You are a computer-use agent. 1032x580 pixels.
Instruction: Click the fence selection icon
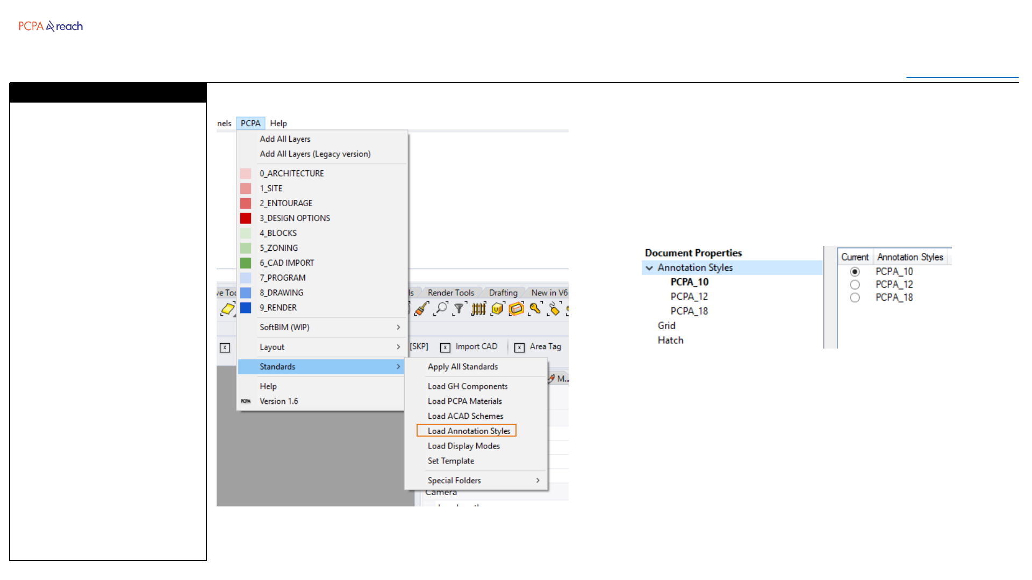click(x=478, y=308)
